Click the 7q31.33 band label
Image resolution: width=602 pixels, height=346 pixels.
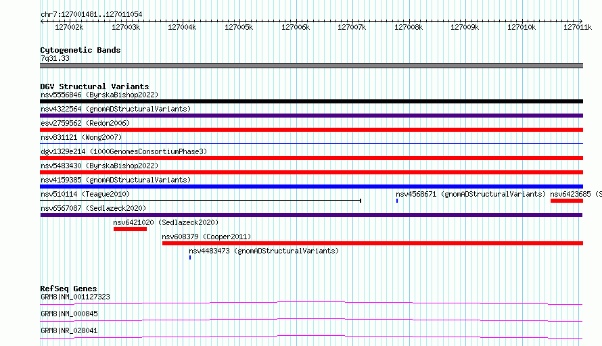[x=55, y=58]
